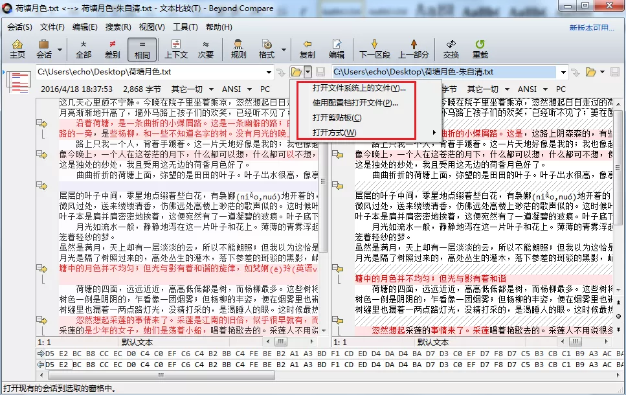
Task: Click the left file path input field
Action: pos(150,72)
